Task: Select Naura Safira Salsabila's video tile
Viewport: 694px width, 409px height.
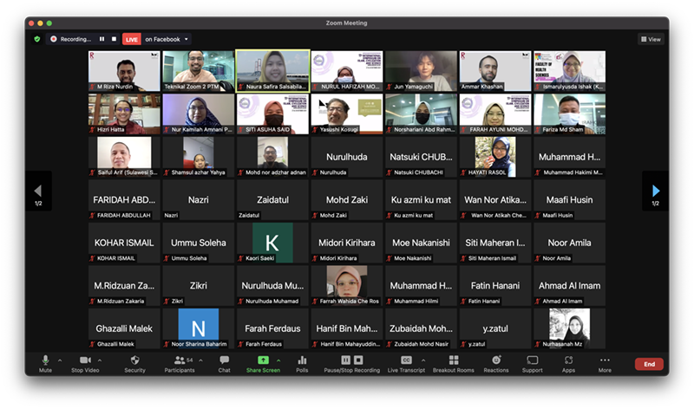Action: [x=272, y=70]
